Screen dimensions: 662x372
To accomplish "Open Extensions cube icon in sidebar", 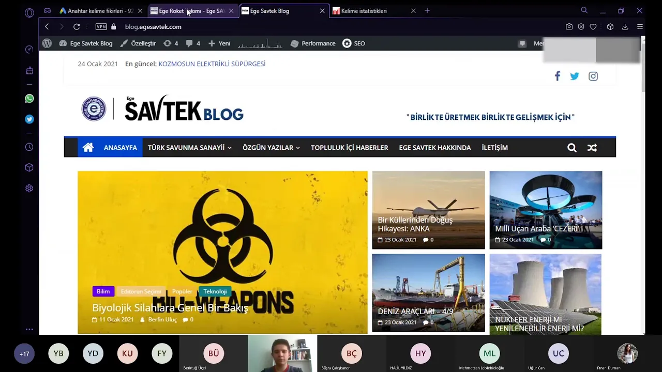I will point(29,167).
